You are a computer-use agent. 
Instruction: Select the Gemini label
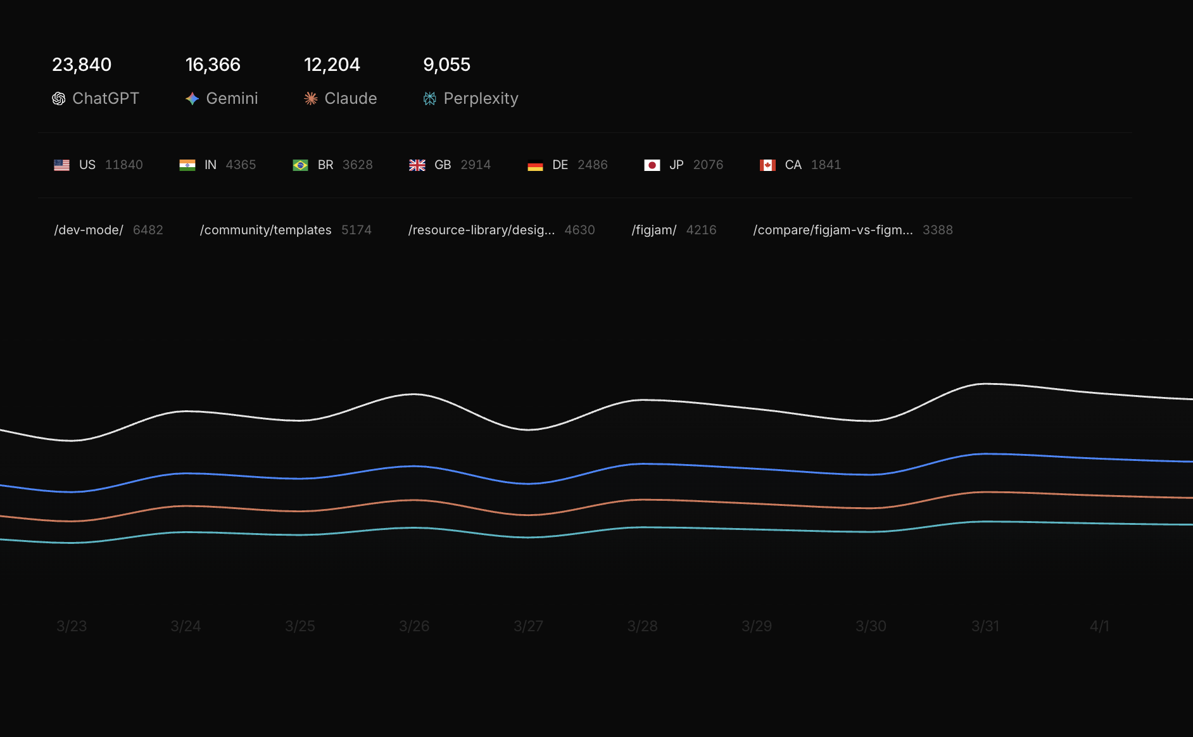click(232, 99)
